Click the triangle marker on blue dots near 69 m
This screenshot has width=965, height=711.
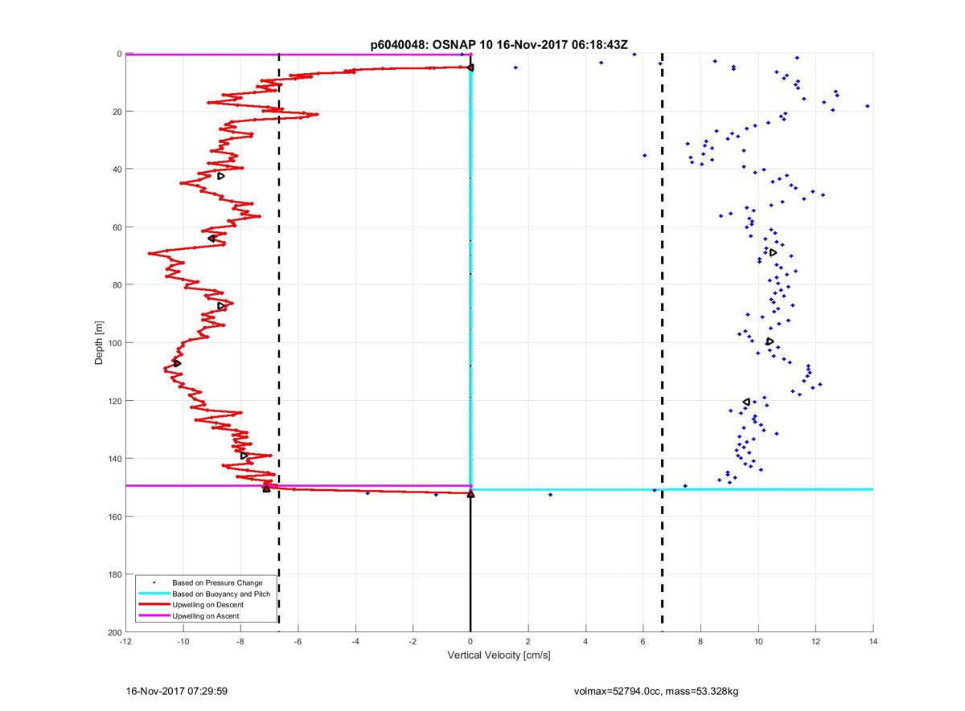(x=773, y=252)
